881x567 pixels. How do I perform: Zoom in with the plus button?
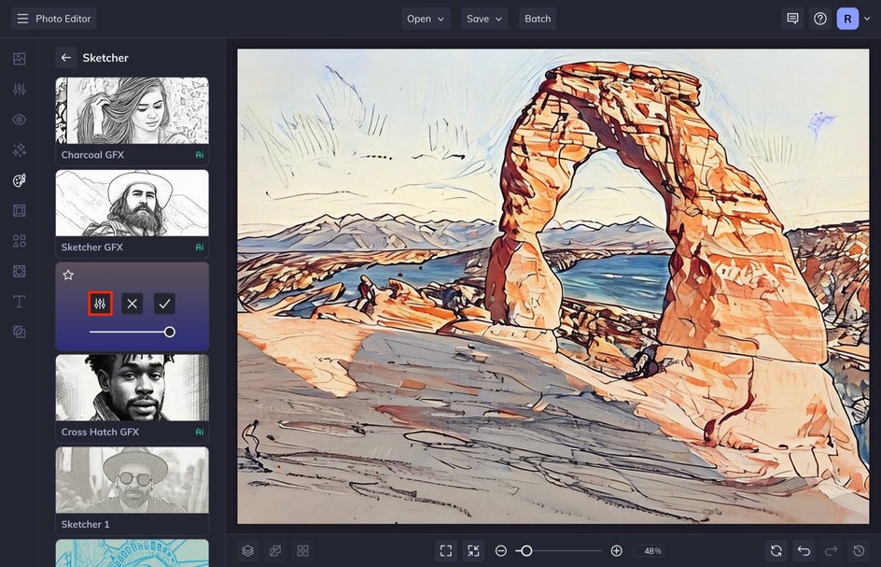point(616,551)
